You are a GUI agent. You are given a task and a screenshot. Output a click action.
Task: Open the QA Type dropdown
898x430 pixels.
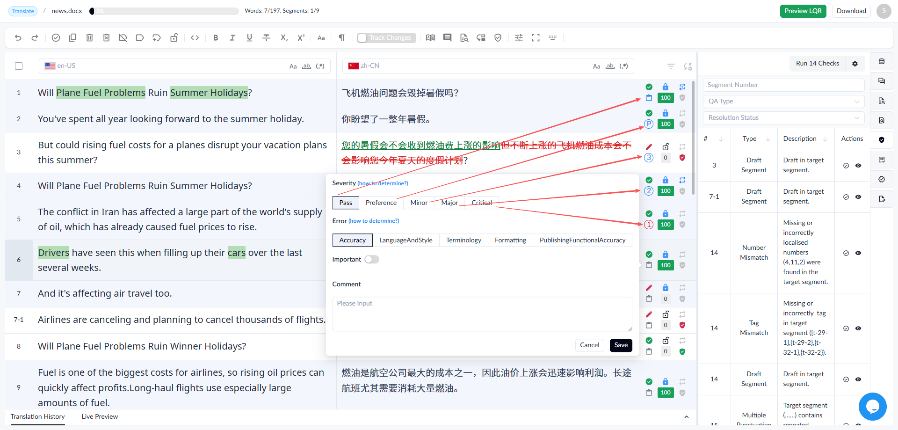click(783, 101)
